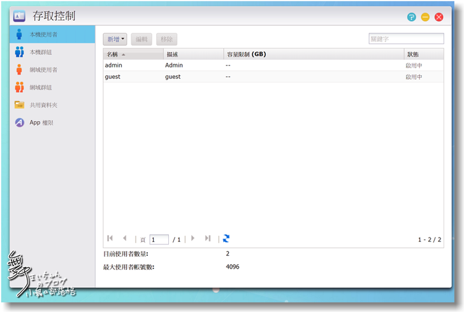Click admin row 啟用中 status
This screenshot has height=312, width=464.
414,66
